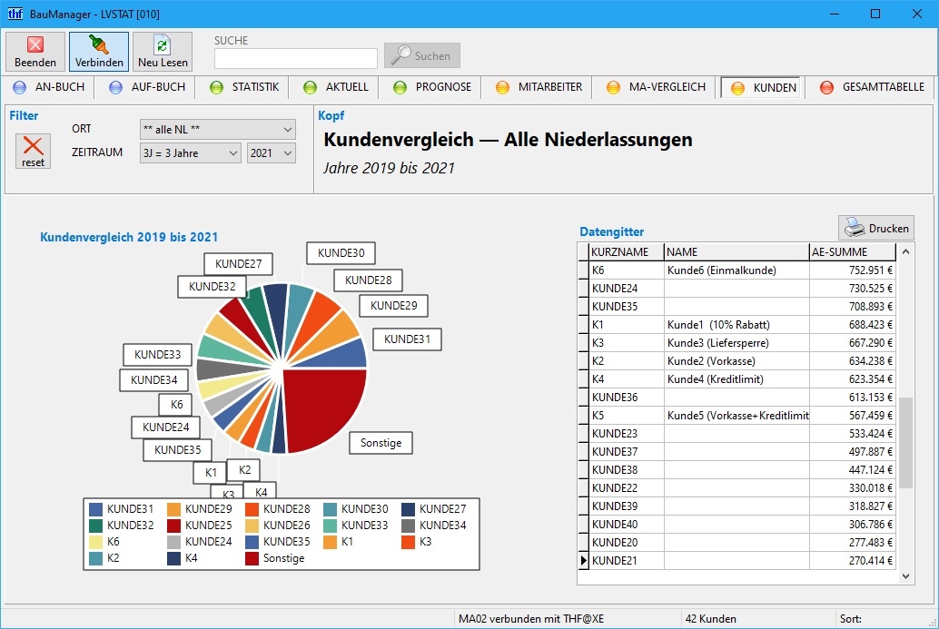Click the KUNDE31 legend color swatch
The width and height of the screenshot is (939, 629).
tap(96, 509)
